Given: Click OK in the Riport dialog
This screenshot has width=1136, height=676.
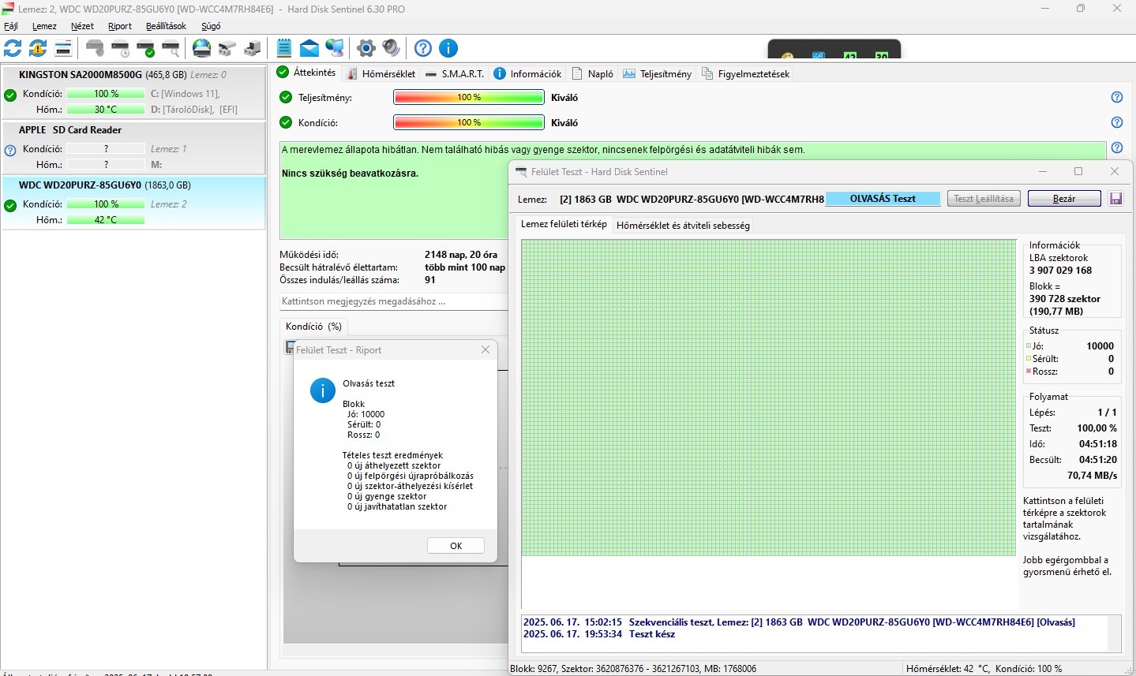Looking at the screenshot, I should [x=456, y=546].
